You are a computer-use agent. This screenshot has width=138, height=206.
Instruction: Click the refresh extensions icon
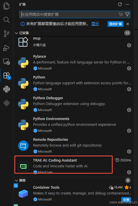pos(120,4)
